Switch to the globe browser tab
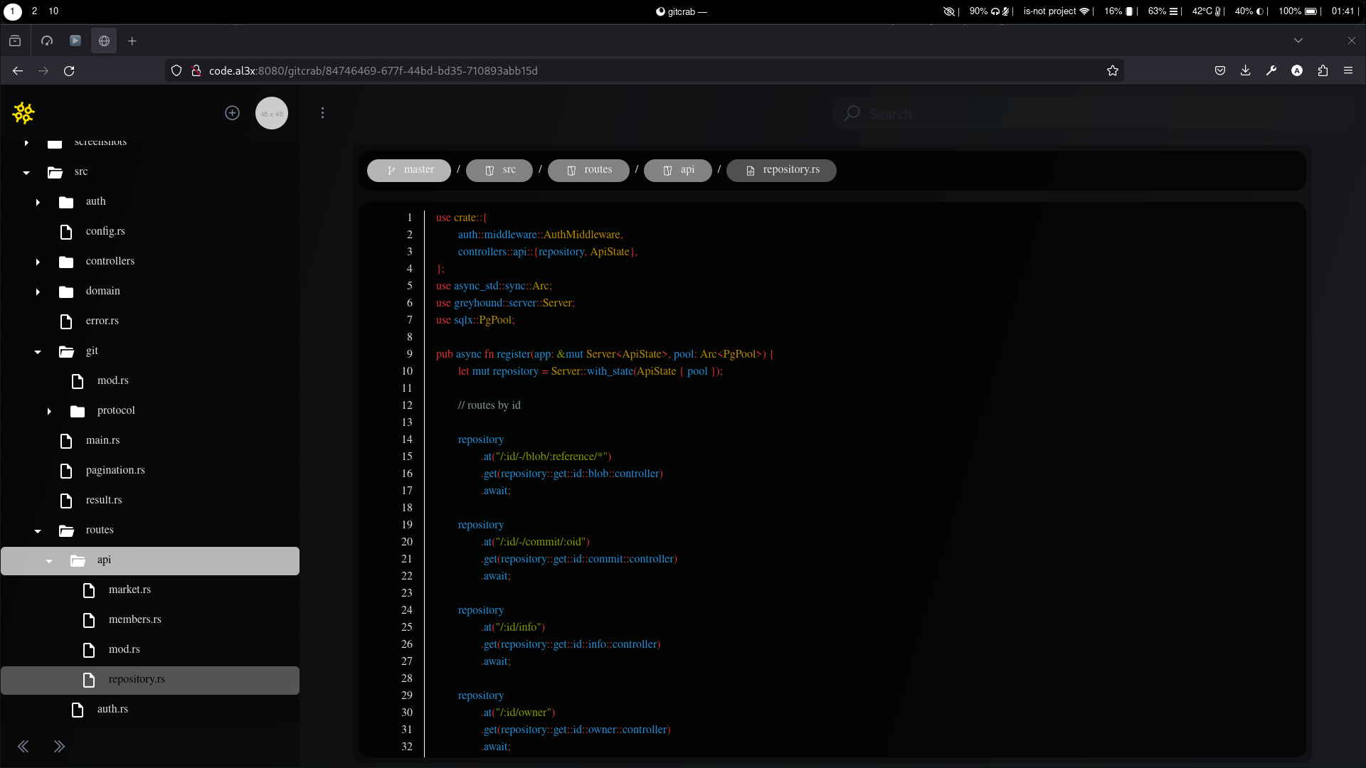The image size is (1366, 768). pyautogui.click(x=104, y=41)
